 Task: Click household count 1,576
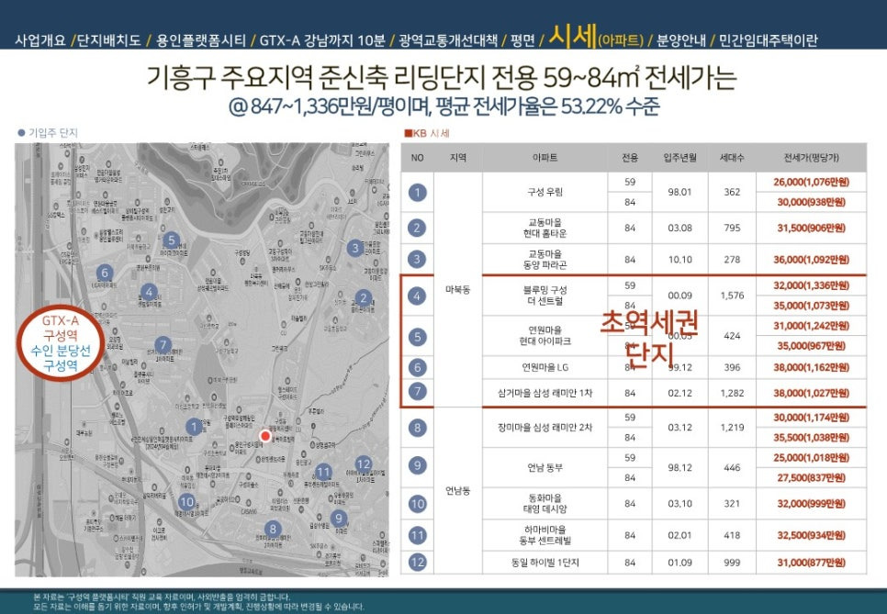(x=732, y=296)
